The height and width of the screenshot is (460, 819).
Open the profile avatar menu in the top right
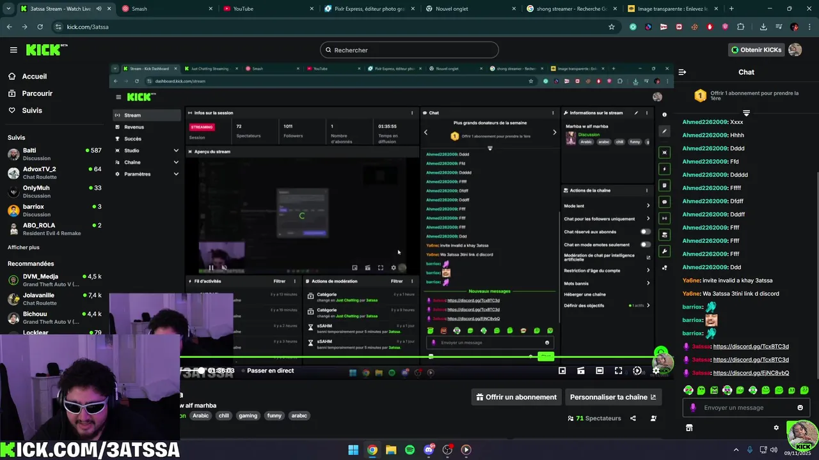(795, 50)
